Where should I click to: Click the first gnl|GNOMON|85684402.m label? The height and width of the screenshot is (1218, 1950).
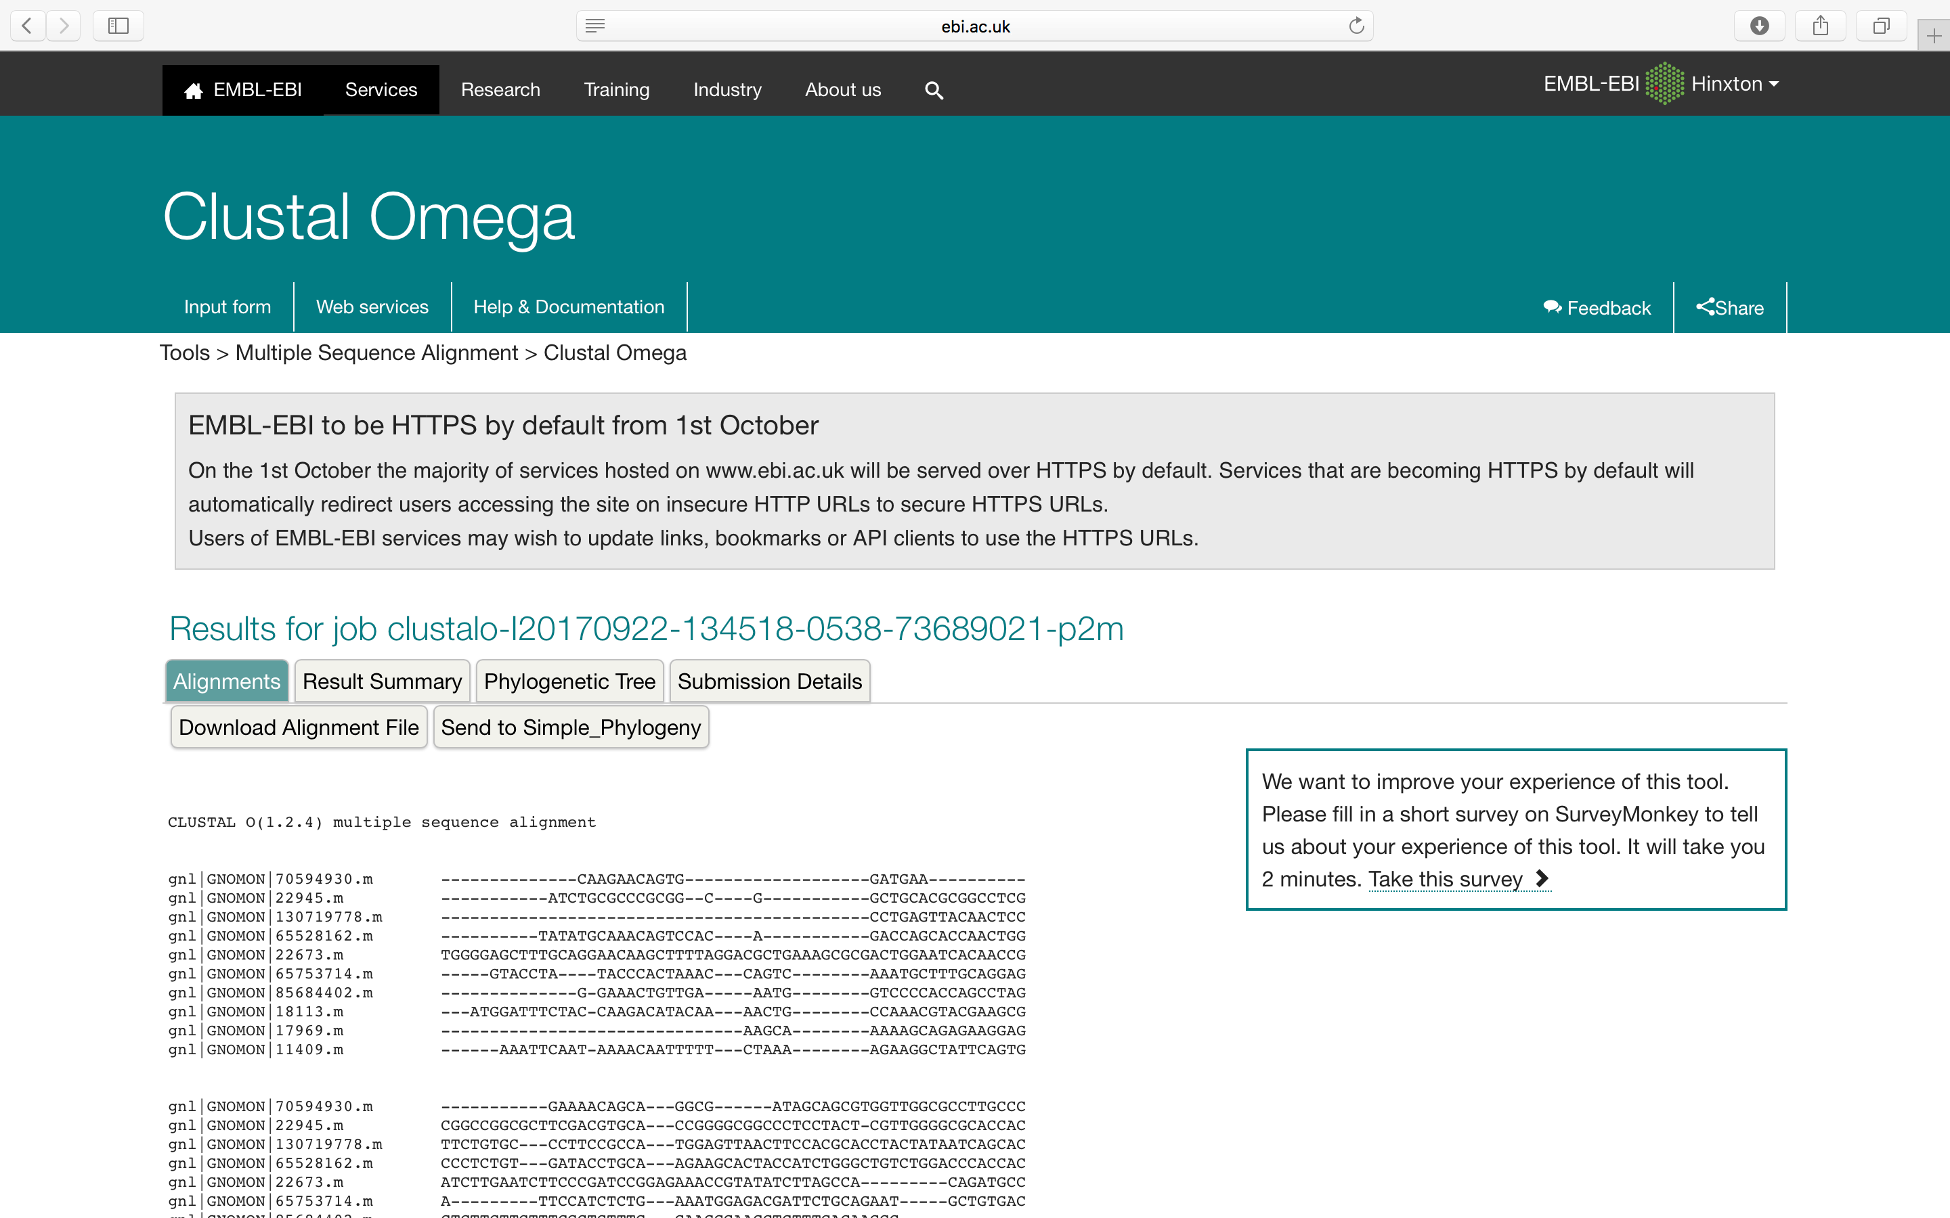[x=271, y=993]
